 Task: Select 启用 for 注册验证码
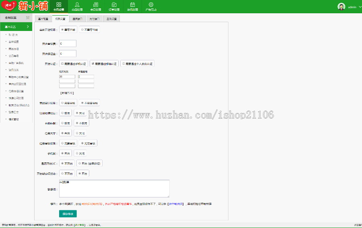click(x=62, y=113)
